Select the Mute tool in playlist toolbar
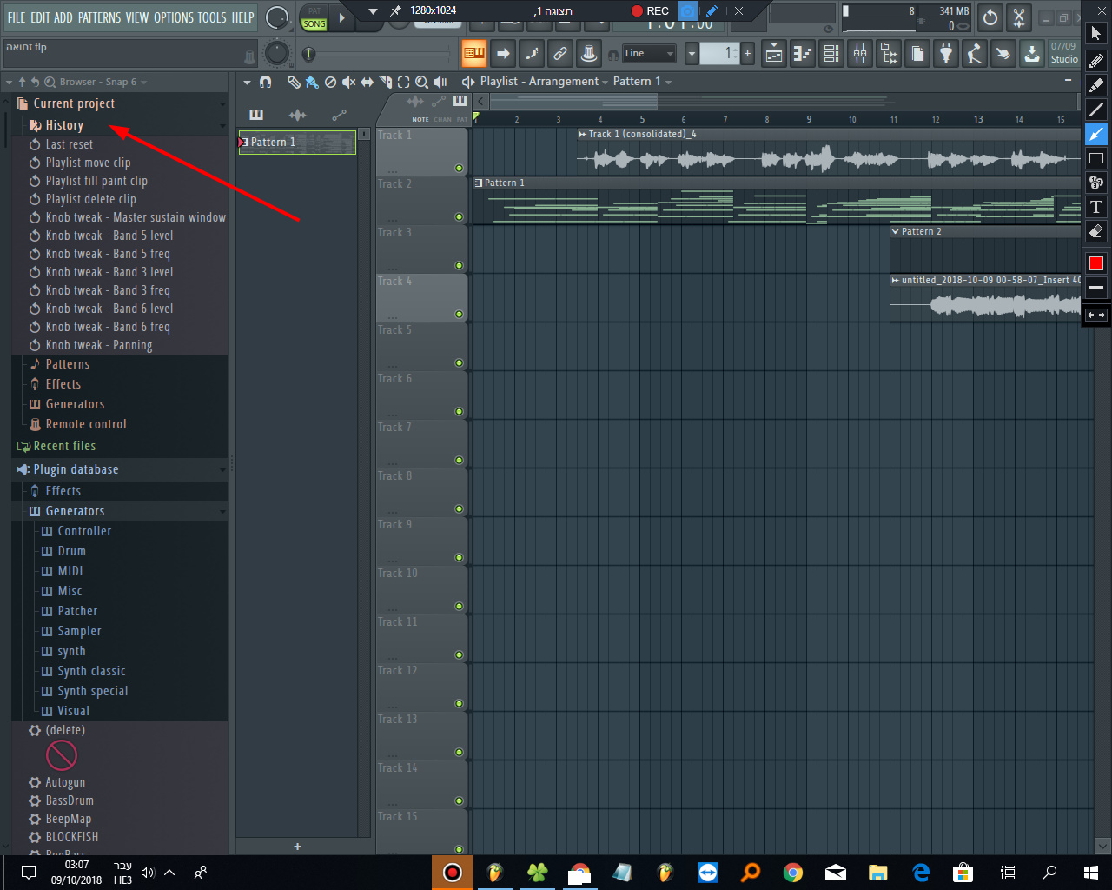Screen dimensions: 1112x890 pyautogui.click(x=348, y=82)
